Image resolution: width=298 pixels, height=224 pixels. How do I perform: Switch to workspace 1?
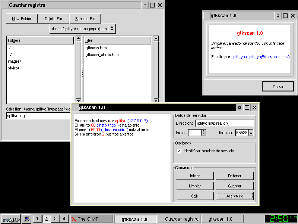pos(37,219)
